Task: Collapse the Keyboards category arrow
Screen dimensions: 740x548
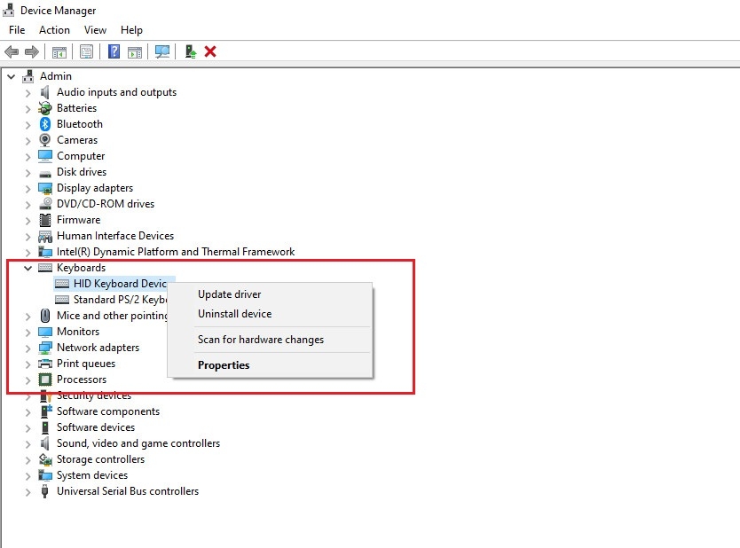Action: pos(28,269)
